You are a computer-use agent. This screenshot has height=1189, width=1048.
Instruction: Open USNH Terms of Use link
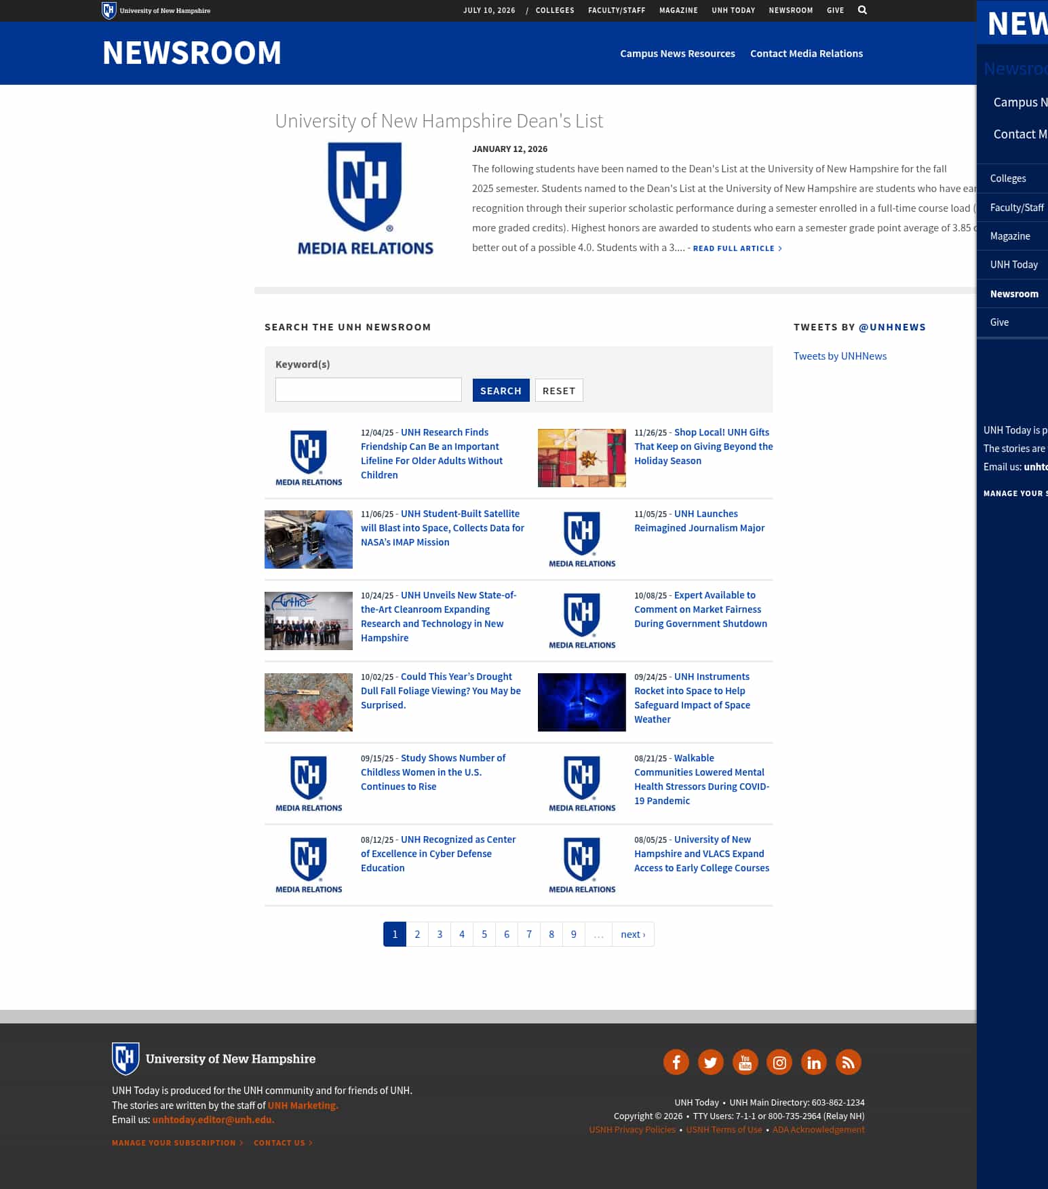(724, 1130)
